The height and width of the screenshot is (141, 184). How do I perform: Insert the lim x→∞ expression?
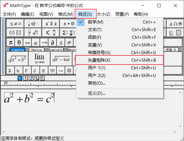(x=39, y=59)
